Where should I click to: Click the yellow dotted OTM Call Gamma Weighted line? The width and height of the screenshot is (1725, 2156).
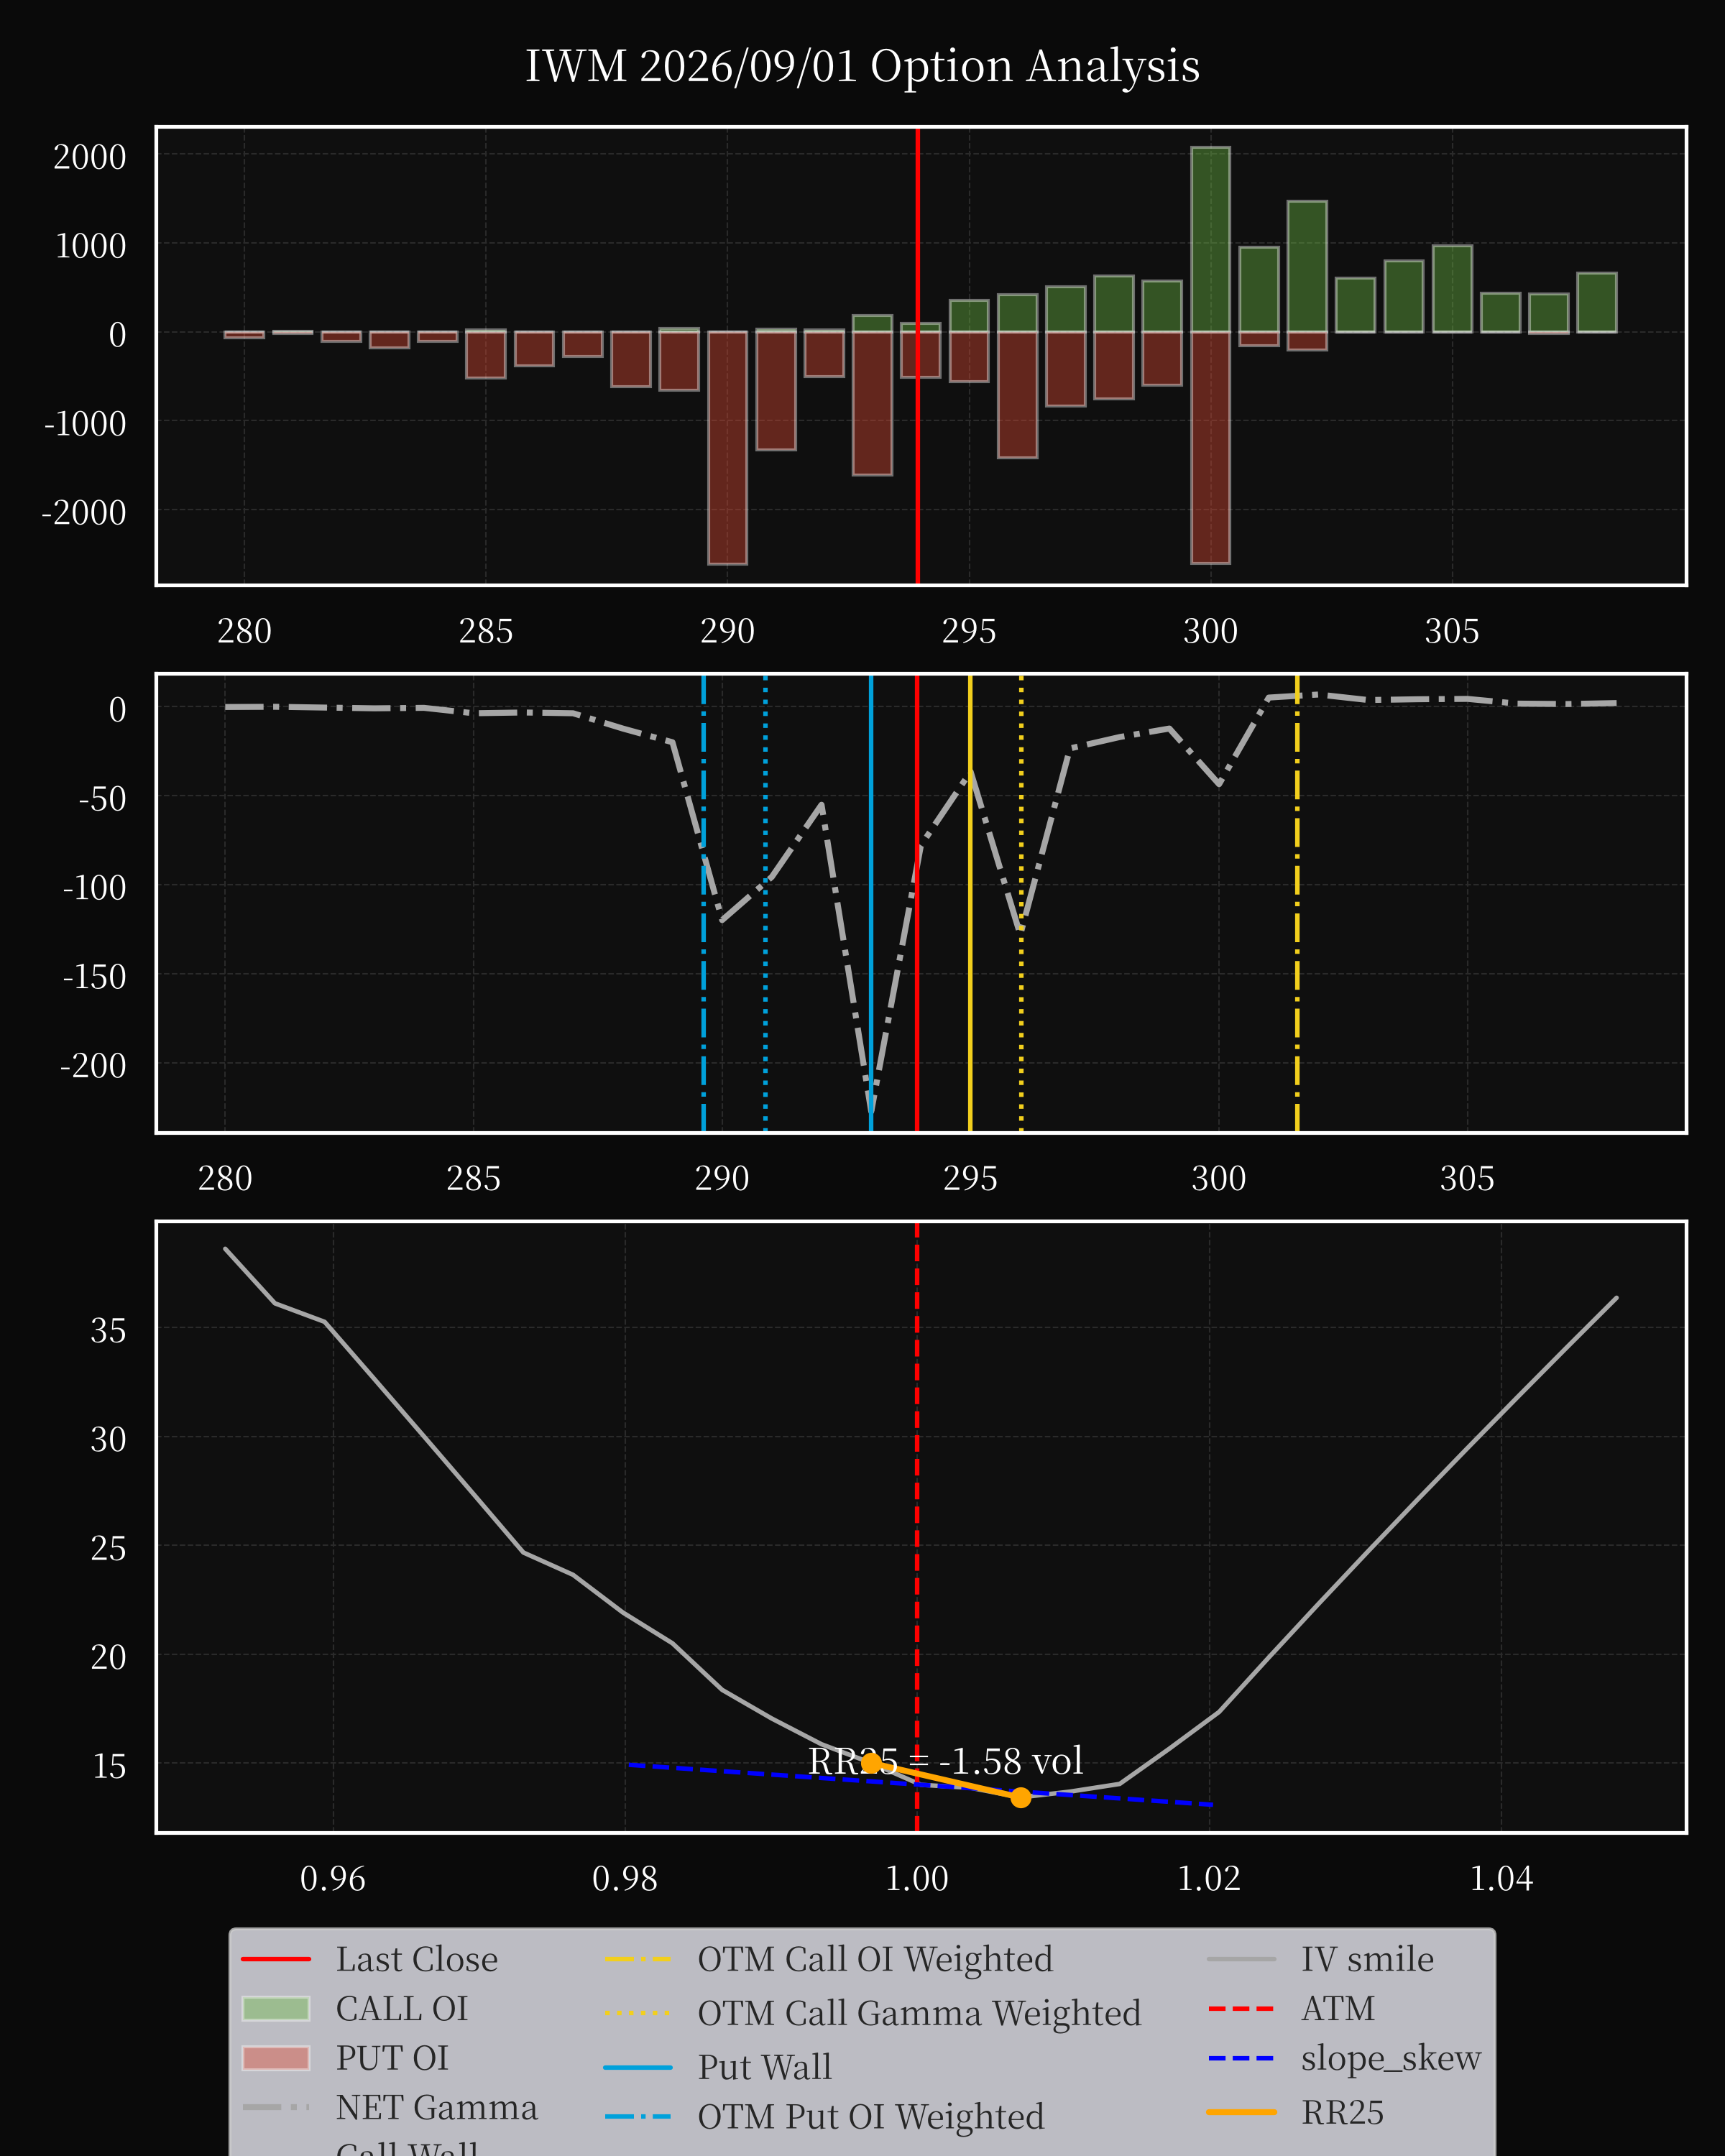[1021, 903]
